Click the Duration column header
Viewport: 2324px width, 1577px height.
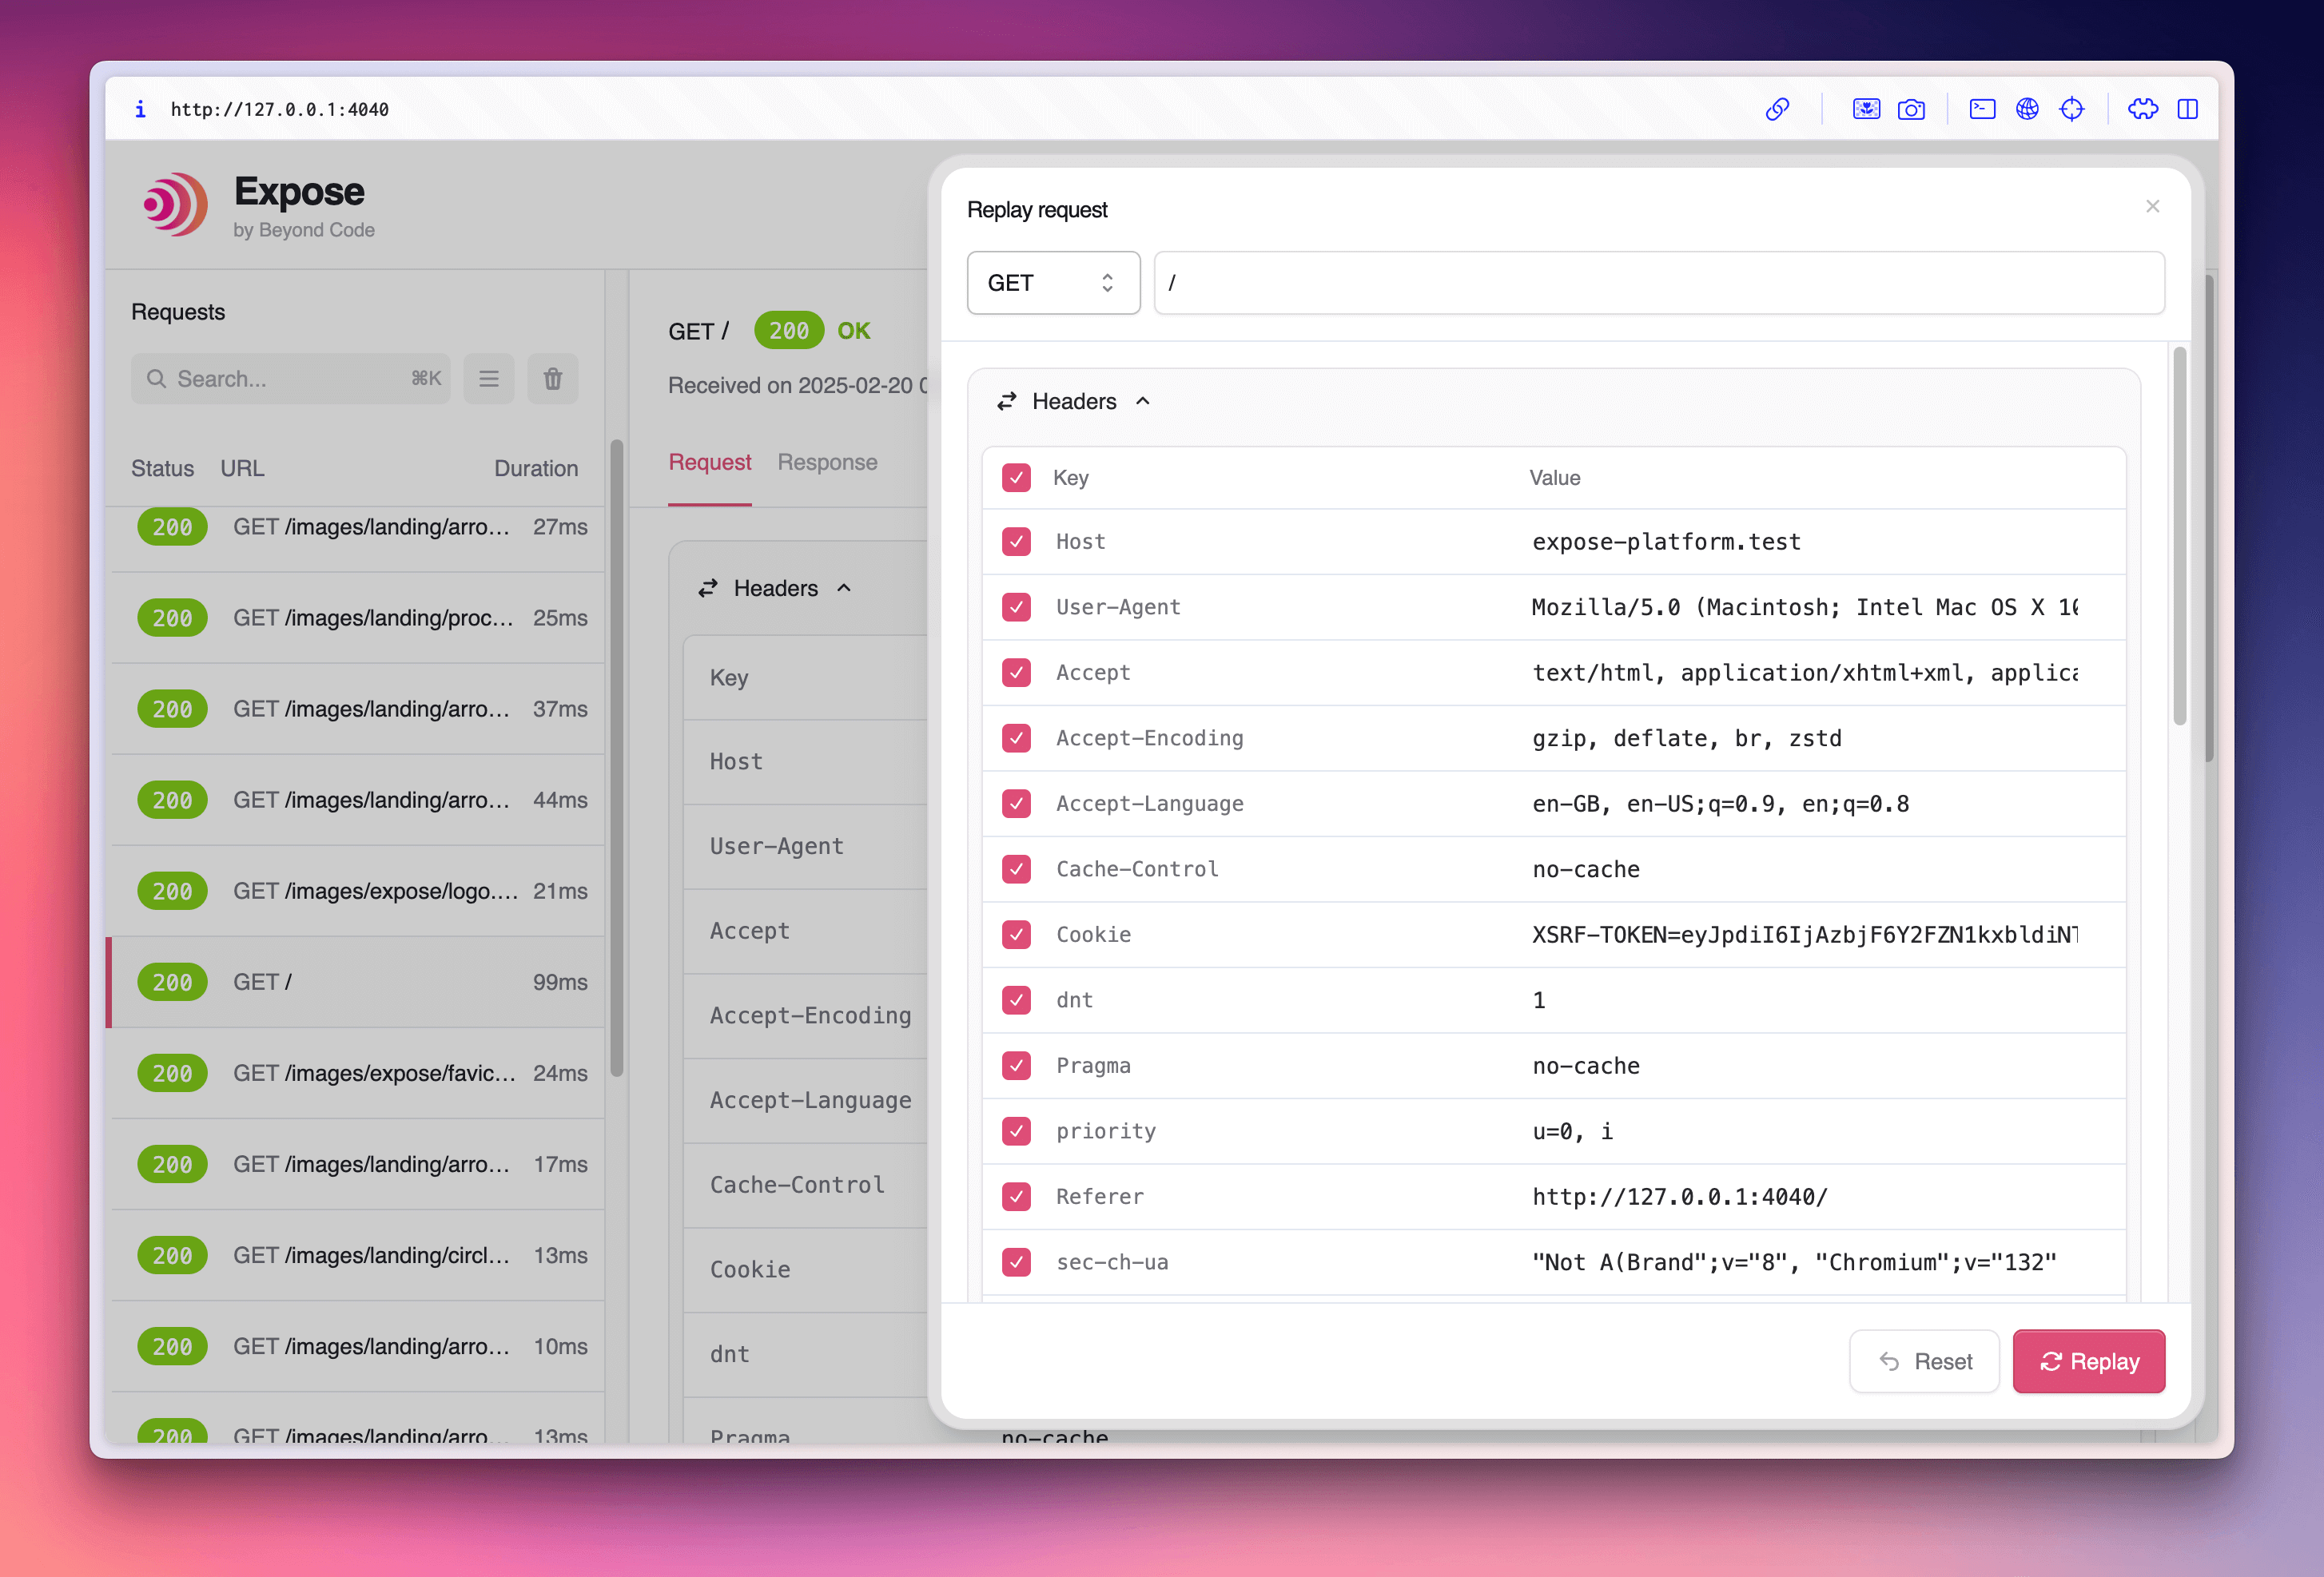pyautogui.click(x=536, y=467)
